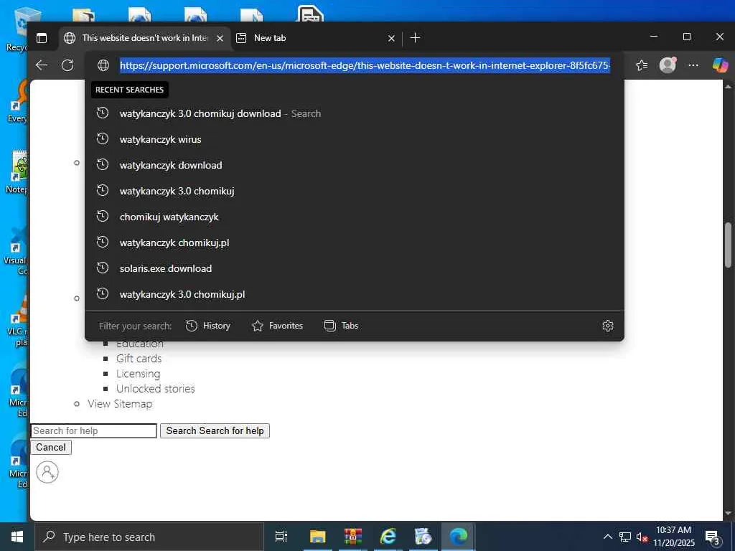Click the sign-in account circle icon on page
The height and width of the screenshot is (551, 735).
[47, 472]
